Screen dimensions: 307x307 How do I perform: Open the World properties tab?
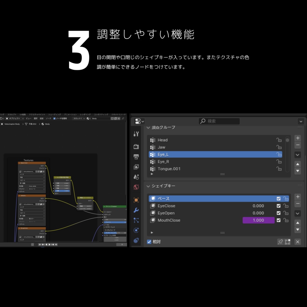136,187
